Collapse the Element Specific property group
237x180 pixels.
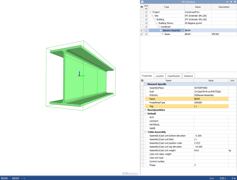145,84
